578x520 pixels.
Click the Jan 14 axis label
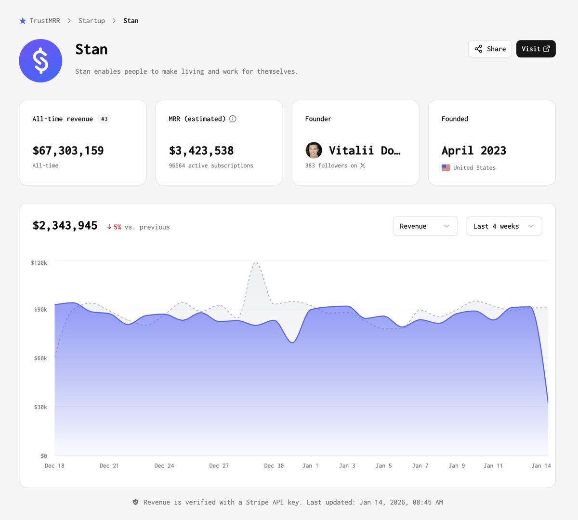[541, 465]
